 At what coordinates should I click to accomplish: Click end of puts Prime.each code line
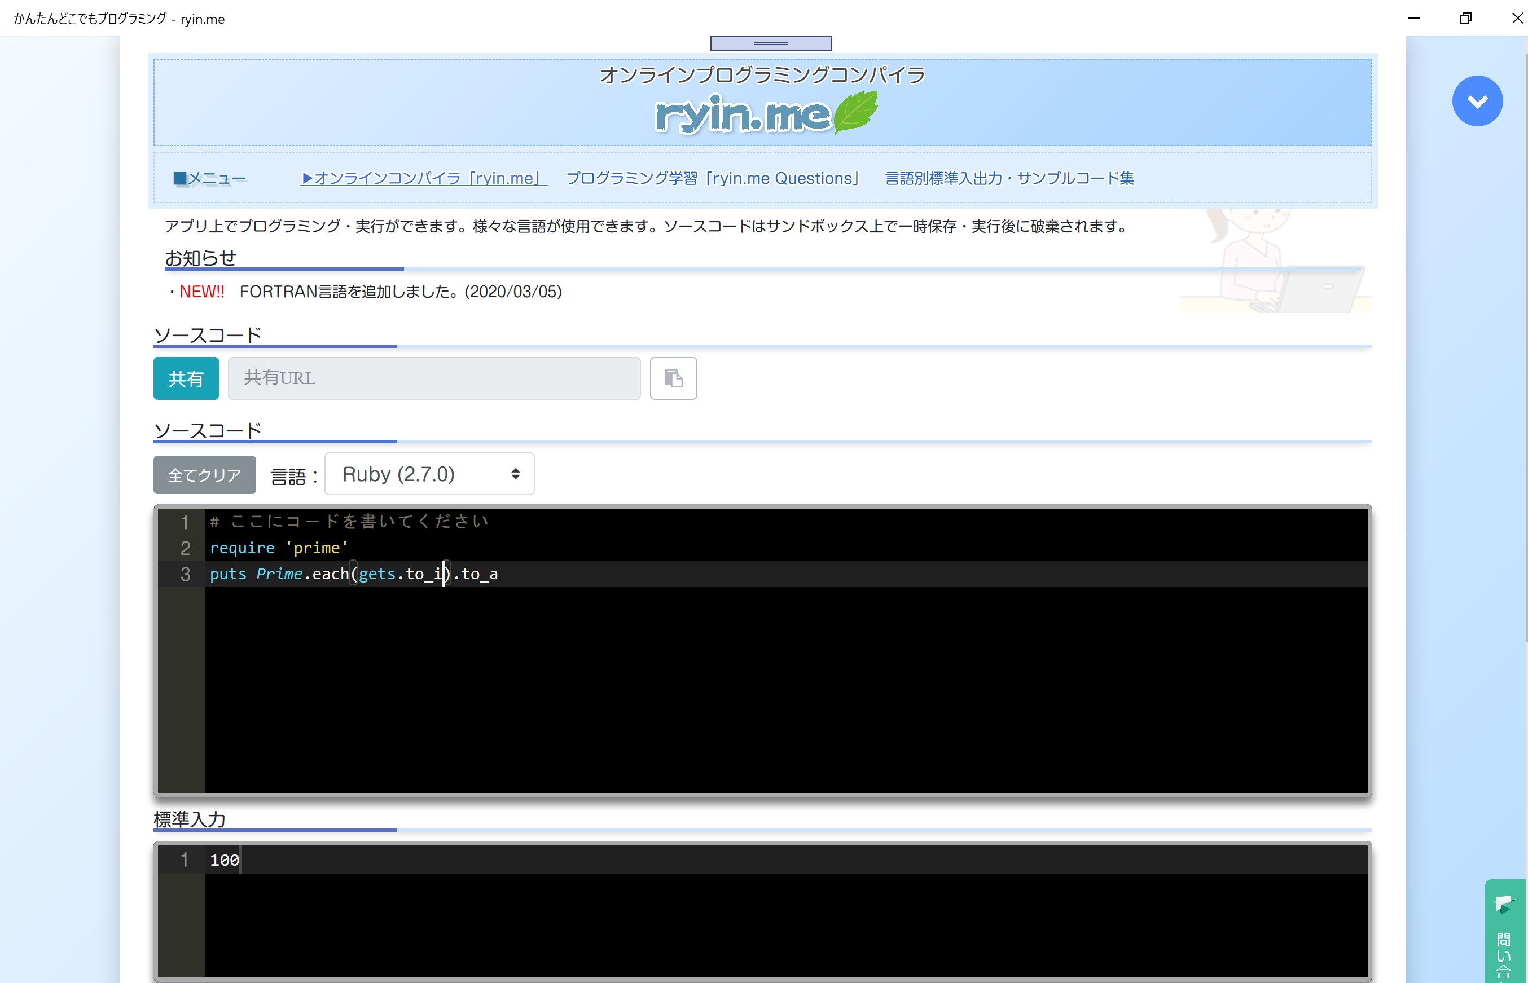pyautogui.click(x=499, y=574)
